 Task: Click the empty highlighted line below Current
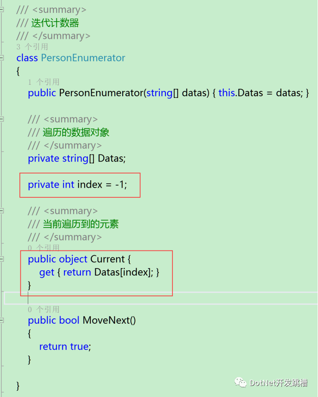pos(161,298)
